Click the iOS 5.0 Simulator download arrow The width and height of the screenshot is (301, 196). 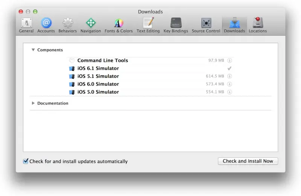point(230,92)
